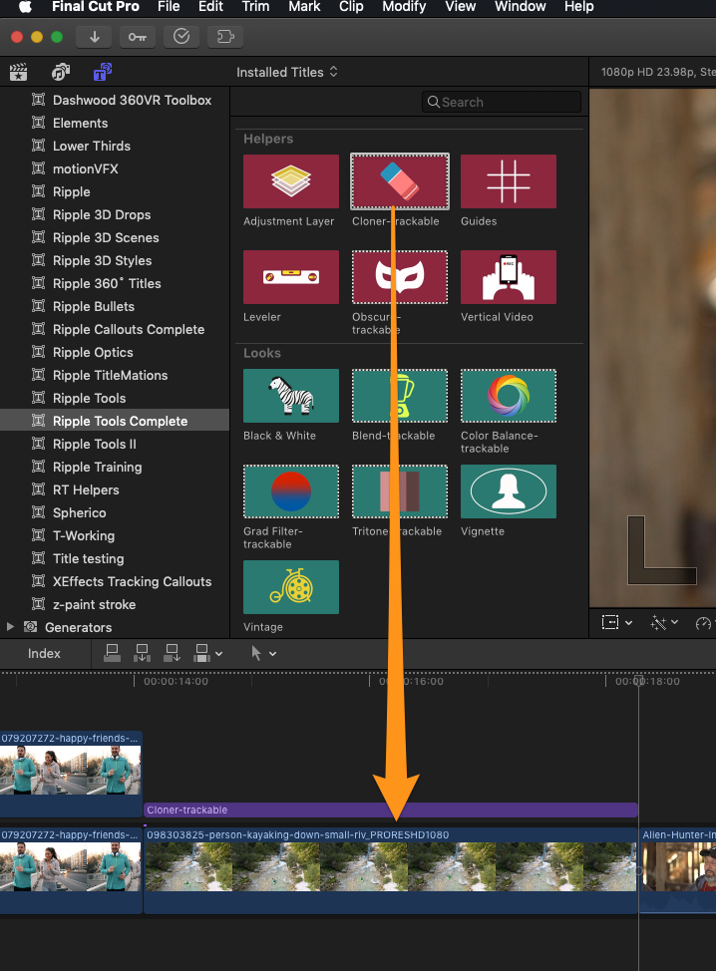Select the Black & White zebra thumbnail

(291, 396)
